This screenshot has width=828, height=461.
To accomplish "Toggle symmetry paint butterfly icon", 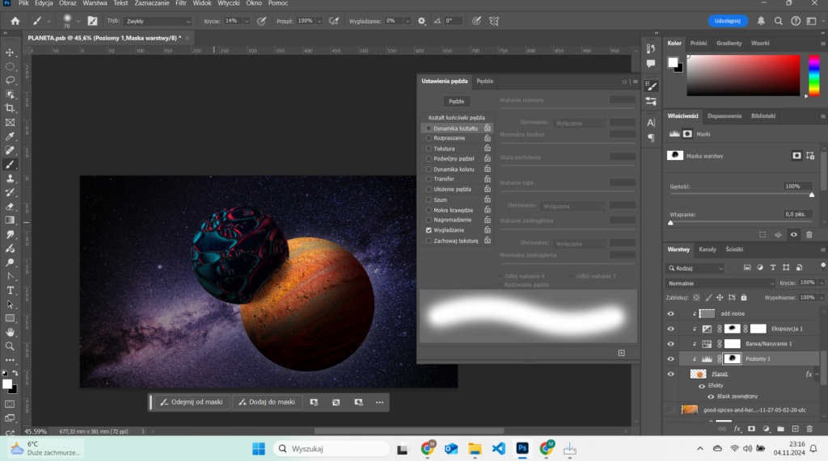I will (x=494, y=21).
